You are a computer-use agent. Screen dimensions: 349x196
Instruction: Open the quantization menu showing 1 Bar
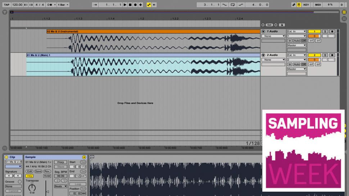coord(63,5)
